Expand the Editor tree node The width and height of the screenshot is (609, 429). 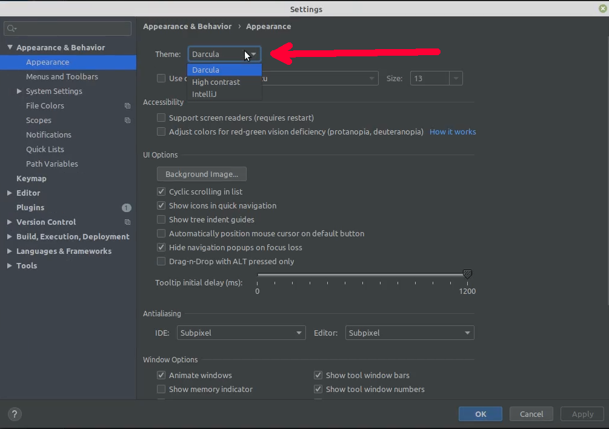pyautogui.click(x=10, y=193)
